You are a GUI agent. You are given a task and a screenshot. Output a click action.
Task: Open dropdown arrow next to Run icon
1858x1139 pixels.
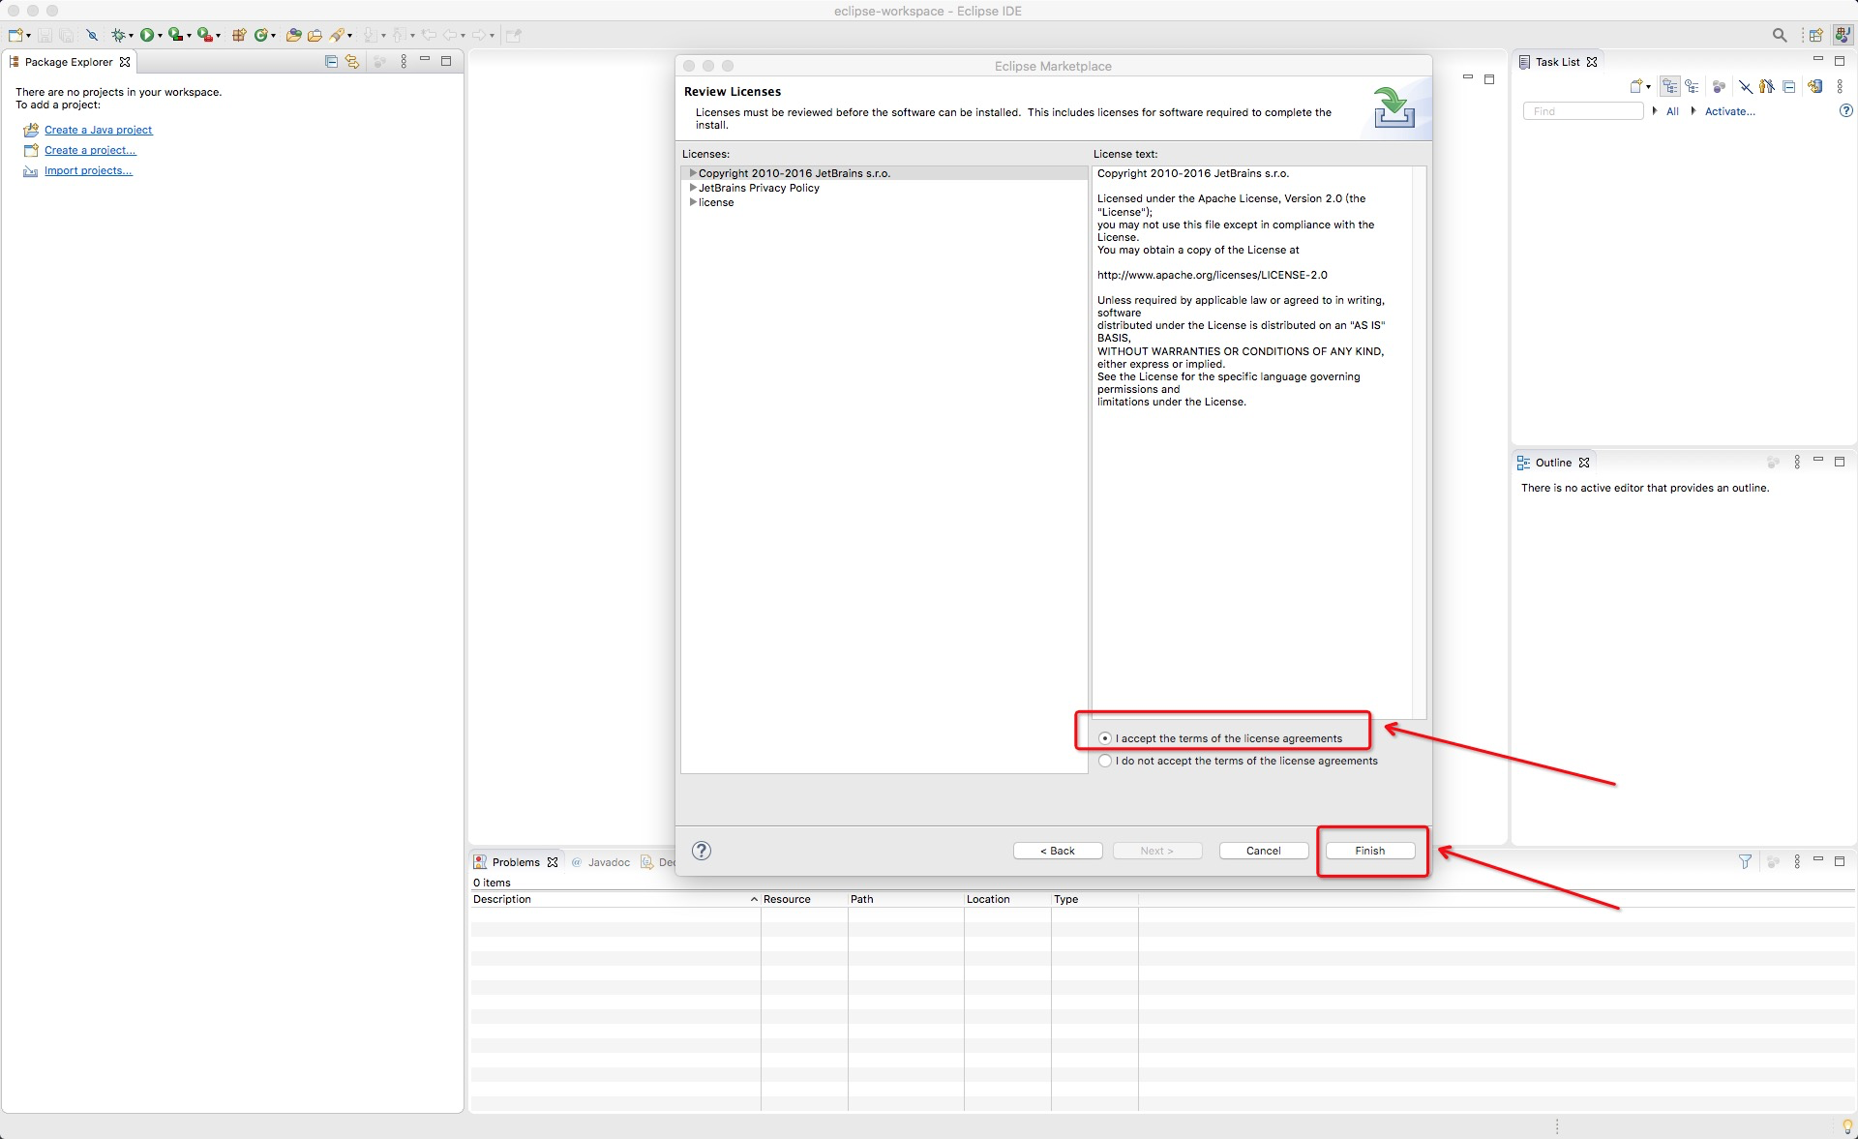(160, 36)
